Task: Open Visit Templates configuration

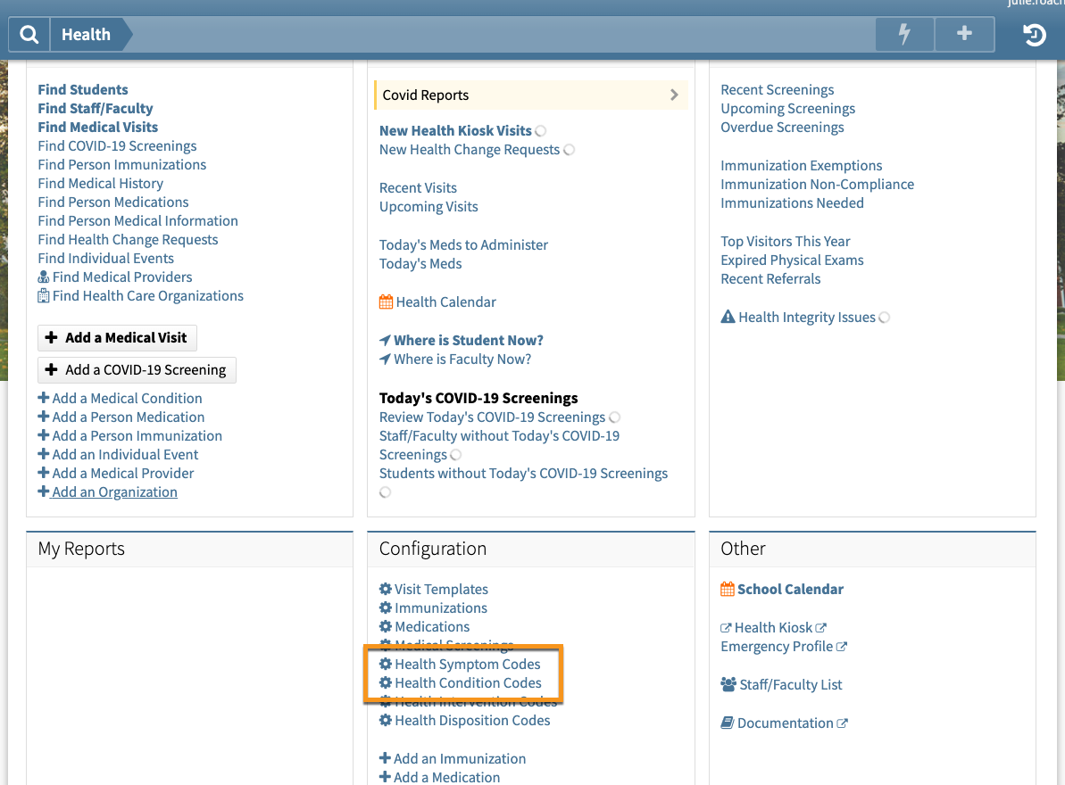Action: [441, 590]
